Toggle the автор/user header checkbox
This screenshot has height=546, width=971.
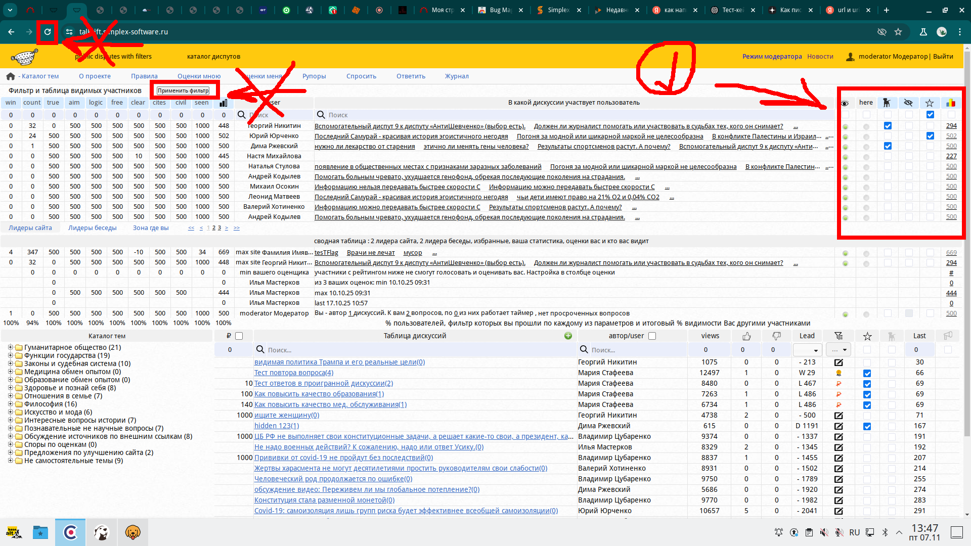(x=652, y=336)
